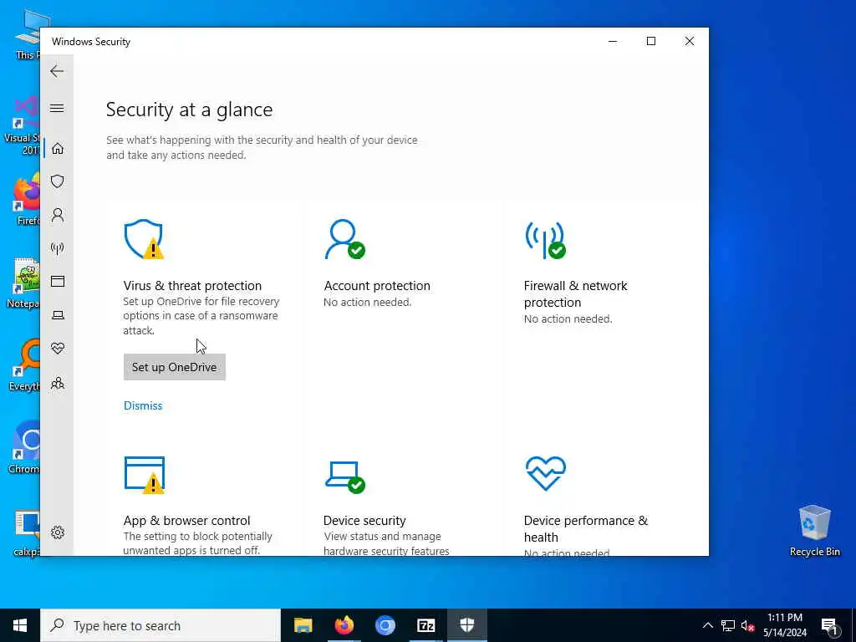The height and width of the screenshot is (642, 856).
Task: Open File Explorer from the taskbar
Action: click(303, 625)
